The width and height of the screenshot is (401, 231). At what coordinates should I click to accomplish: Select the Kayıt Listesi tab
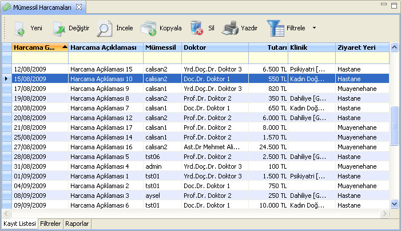pos(19,224)
